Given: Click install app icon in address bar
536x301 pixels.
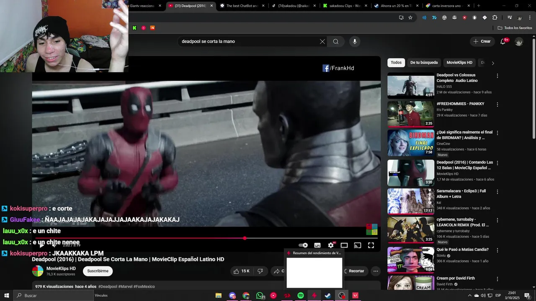Looking at the screenshot, I should coord(401,18).
